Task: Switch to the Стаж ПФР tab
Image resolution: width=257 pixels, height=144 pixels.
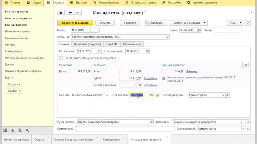Action: point(112,44)
